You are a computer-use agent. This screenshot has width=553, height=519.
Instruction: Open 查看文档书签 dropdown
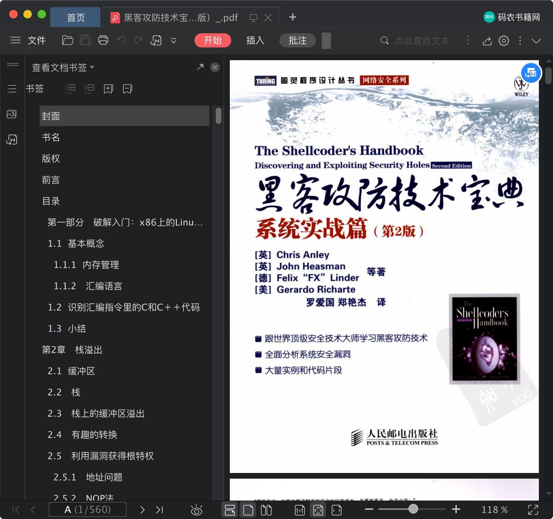(63, 67)
